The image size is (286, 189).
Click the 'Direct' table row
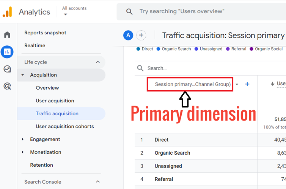click(x=210, y=140)
